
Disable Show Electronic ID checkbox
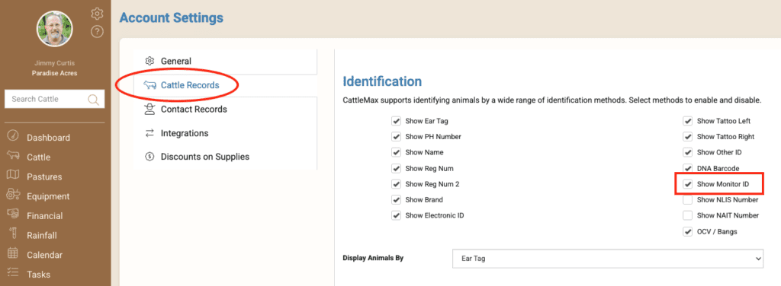[x=396, y=215]
